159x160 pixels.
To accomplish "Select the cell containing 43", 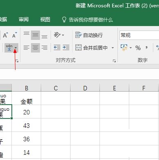I will point(26,125).
